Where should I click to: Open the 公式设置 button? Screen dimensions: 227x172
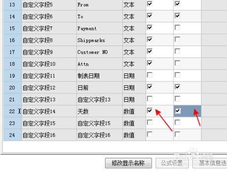172,163
